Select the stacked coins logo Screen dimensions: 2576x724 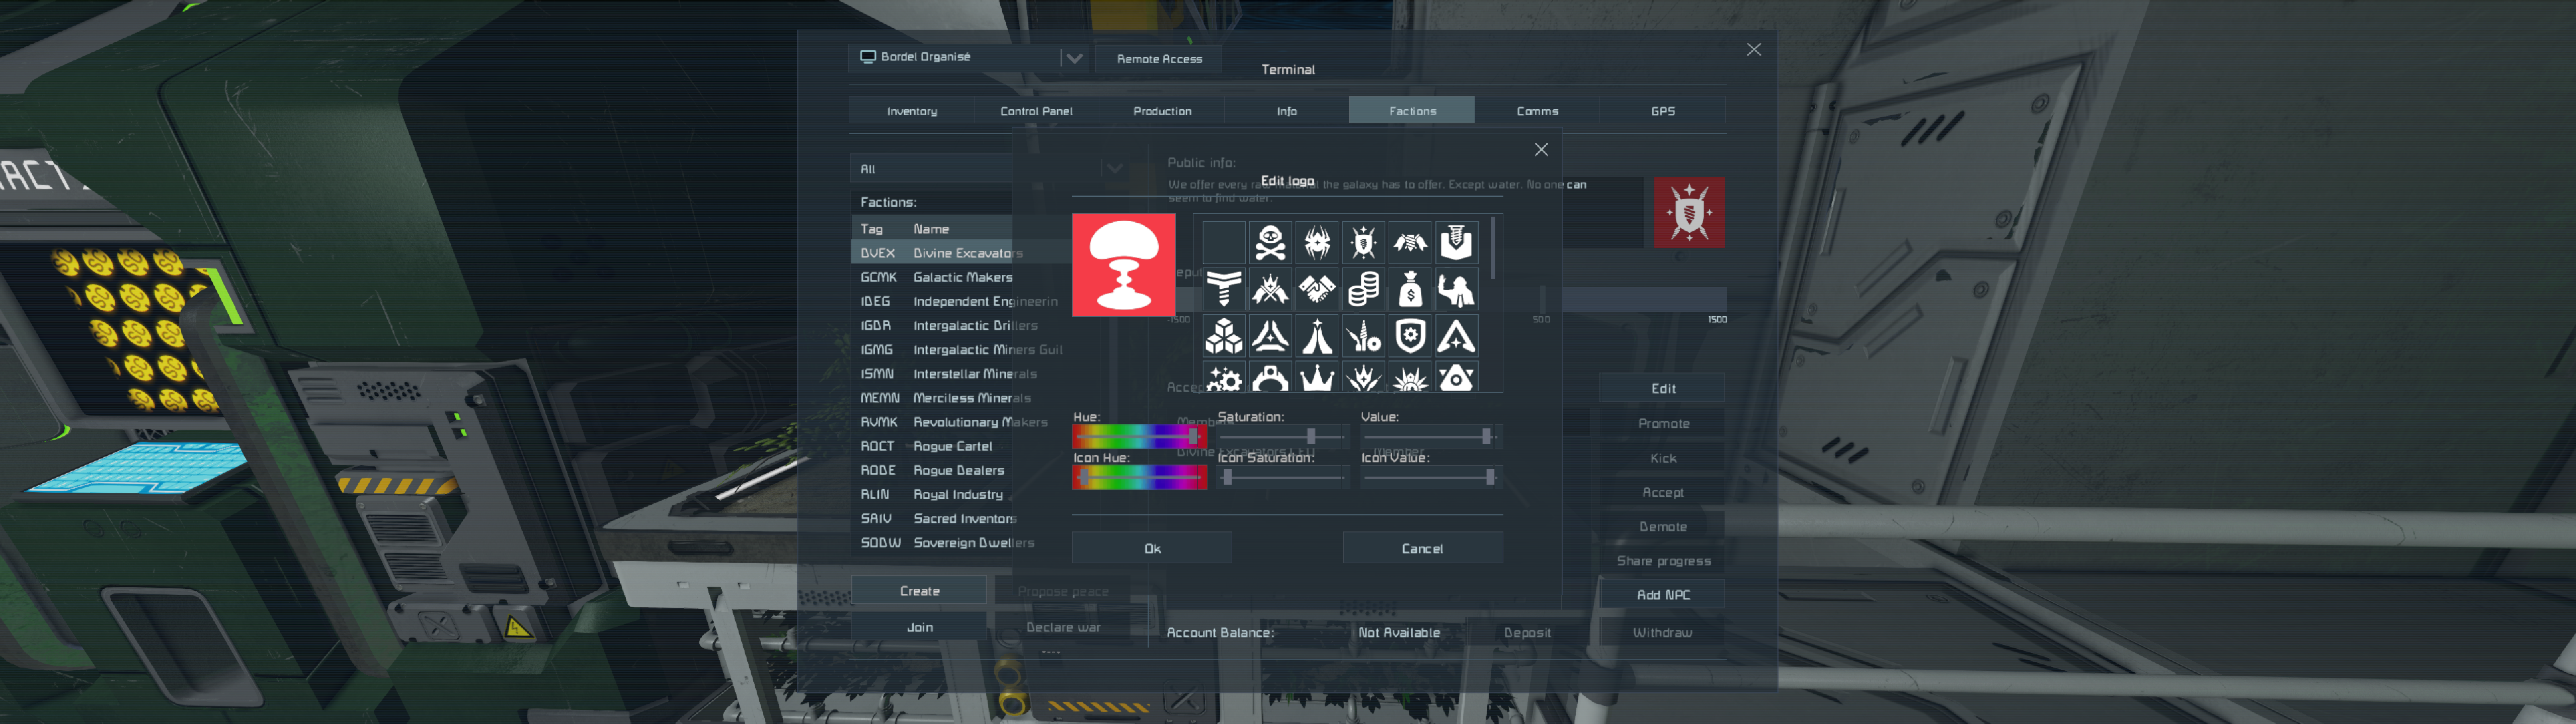[1363, 289]
